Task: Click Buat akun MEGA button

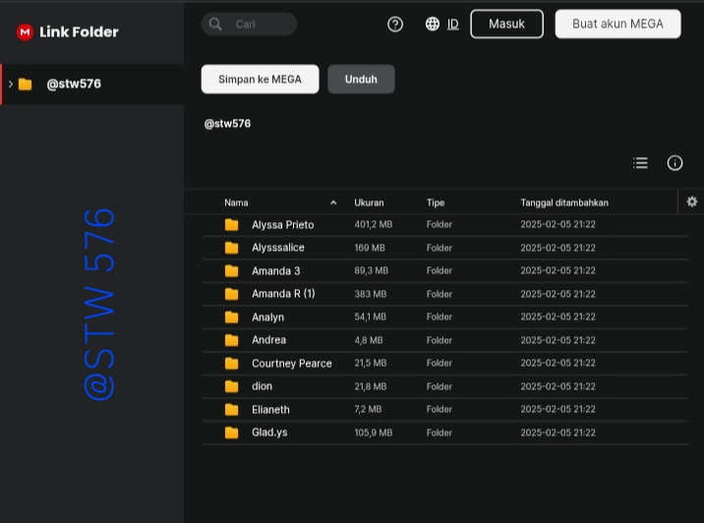Action: tap(617, 24)
